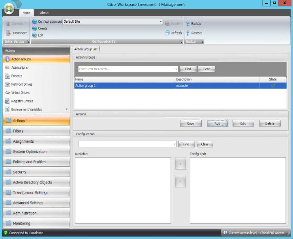The height and width of the screenshot is (239, 293).
Task: Open the Configuration set dropdown
Action: [161, 22]
